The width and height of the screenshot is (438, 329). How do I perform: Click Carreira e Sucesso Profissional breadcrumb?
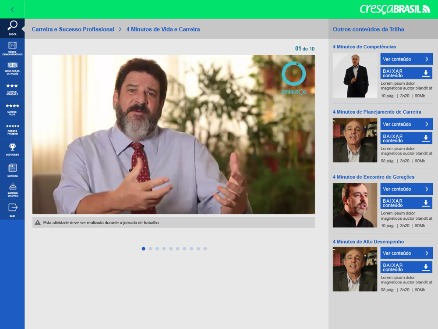click(73, 29)
